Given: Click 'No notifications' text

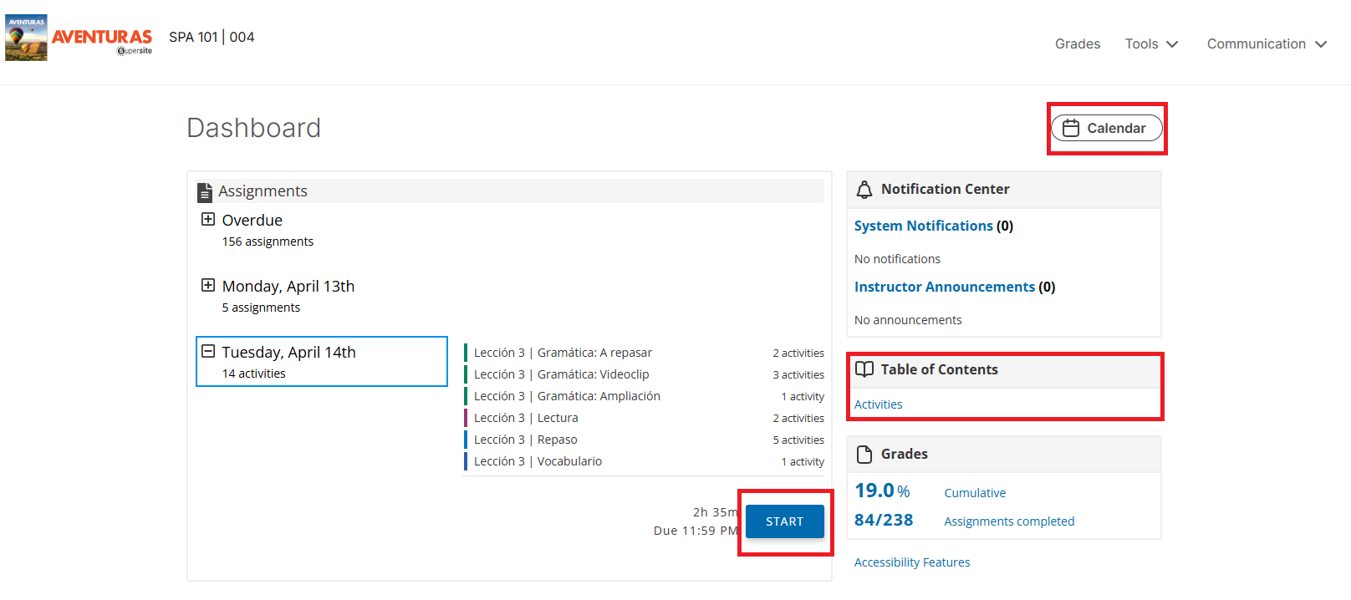Looking at the screenshot, I should pos(897,259).
